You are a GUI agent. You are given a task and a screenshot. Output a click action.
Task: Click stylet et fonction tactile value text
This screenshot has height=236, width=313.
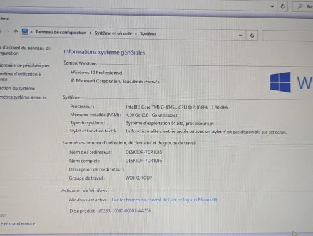pos(206,132)
